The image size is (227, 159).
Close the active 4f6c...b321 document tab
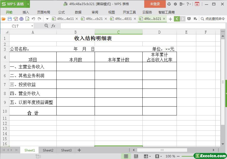(164, 19)
